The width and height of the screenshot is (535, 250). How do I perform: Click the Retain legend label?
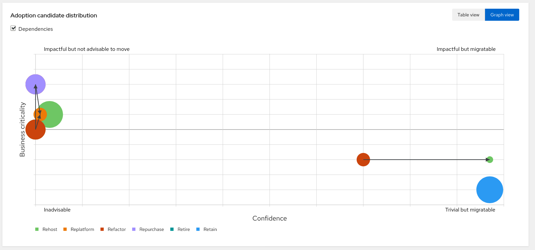click(x=210, y=229)
